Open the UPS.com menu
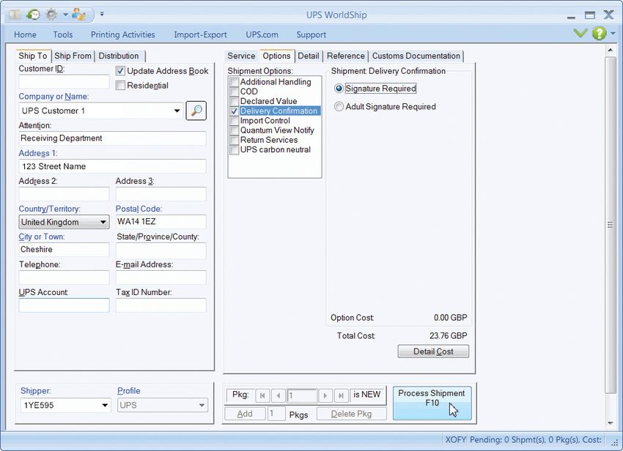Image resolution: width=623 pixels, height=451 pixels. (x=262, y=34)
